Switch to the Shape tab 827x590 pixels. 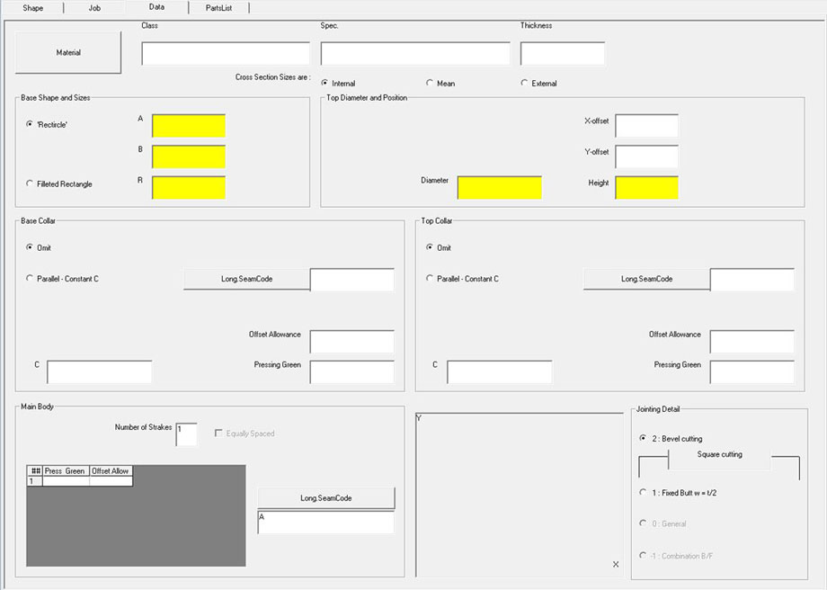point(32,8)
